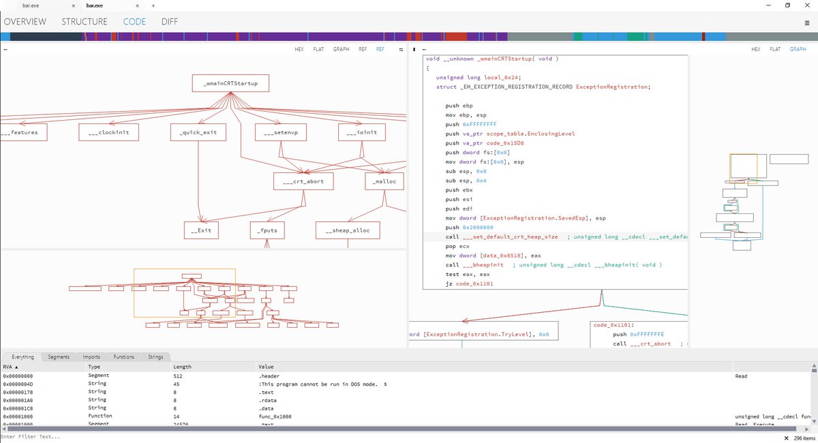Click the small split marker icon before right pane arrow
The image size is (818, 443).
[414, 50]
